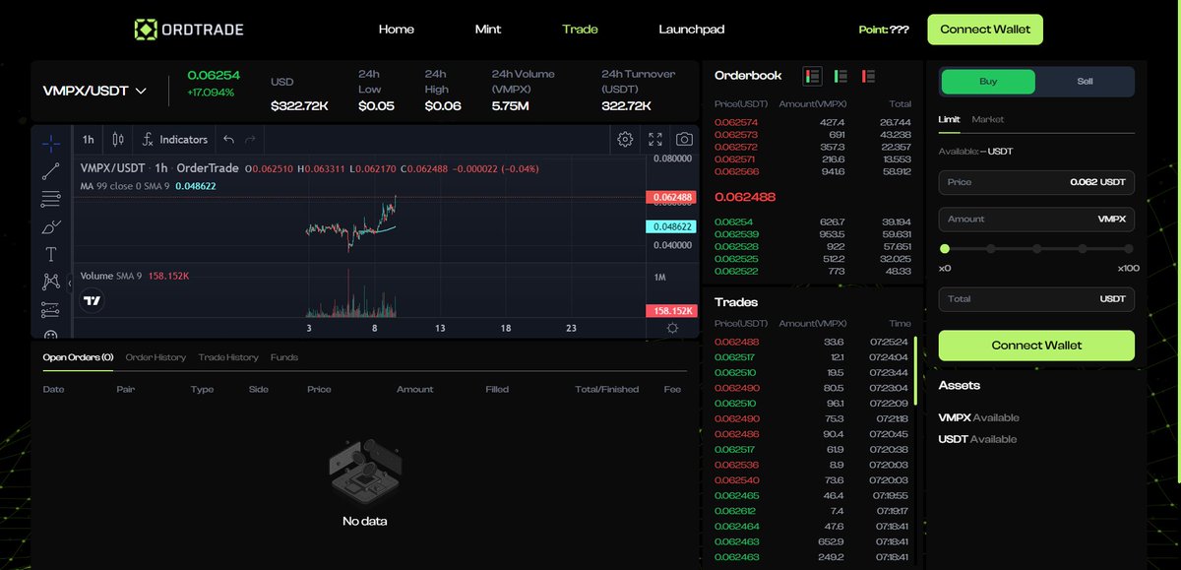Set the amount slider to the x100 end
The height and width of the screenshot is (570, 1181).
[1129, 249]
